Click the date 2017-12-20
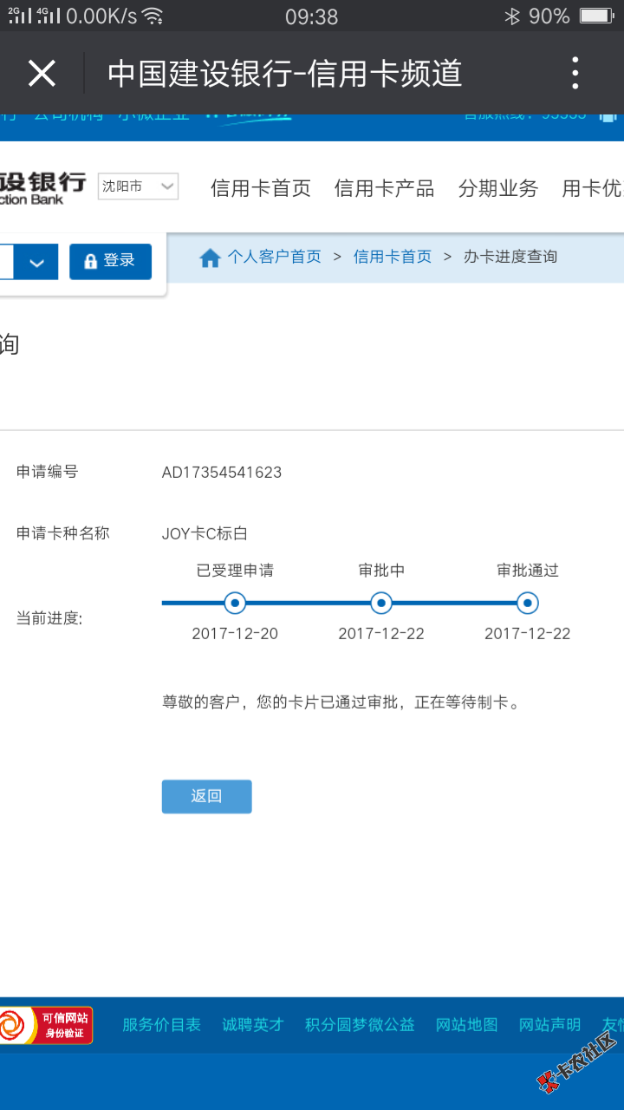 tap(235, 634)
